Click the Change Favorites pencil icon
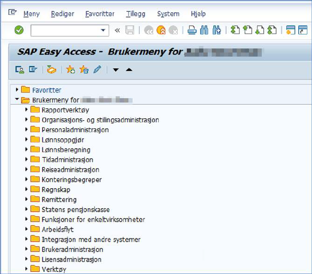The height and width of the screenshot is (274, 312). click(x=97, y=69)
